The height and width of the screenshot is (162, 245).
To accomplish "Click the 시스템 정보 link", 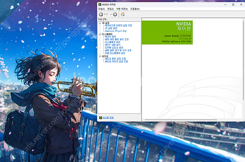I will point(108,117).
